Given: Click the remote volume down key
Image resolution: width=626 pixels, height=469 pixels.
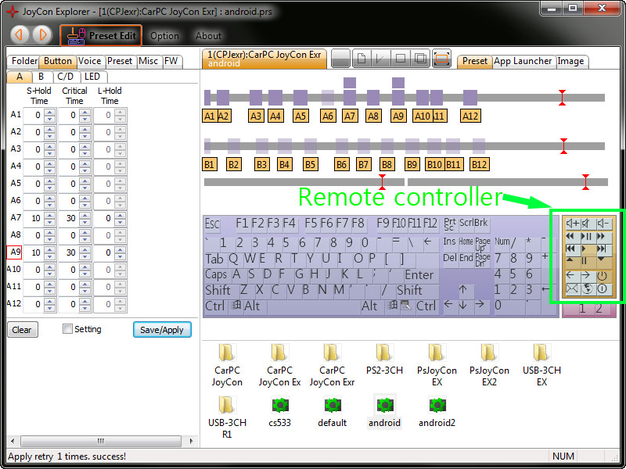Looking at the screenshot, I should (x=603, y=224).
